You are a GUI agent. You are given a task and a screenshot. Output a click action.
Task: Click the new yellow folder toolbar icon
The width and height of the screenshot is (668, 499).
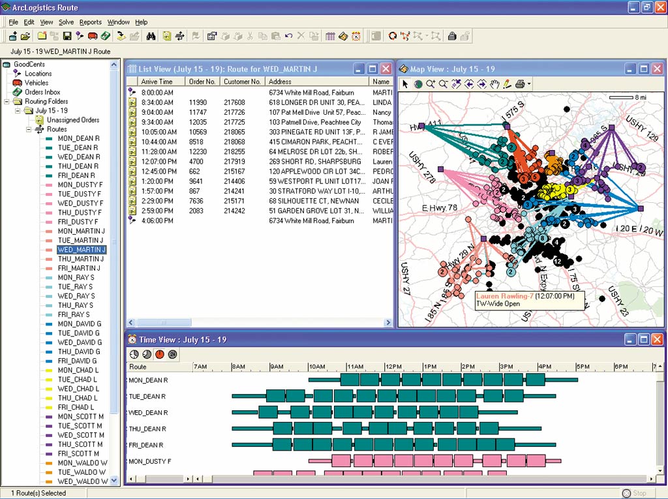click(x=42, y=37)
